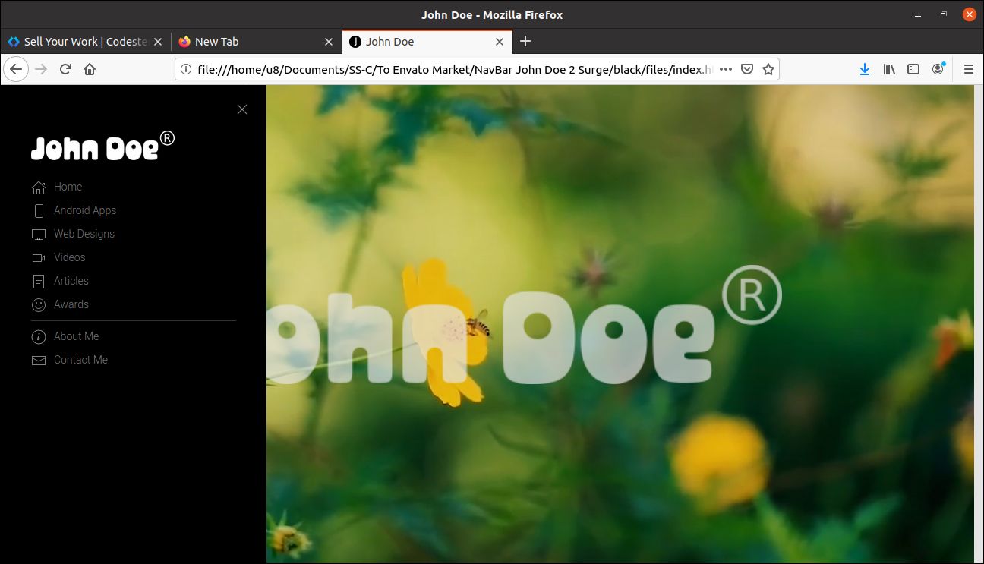Click the Web Designs monitor icon

point(38,235)
